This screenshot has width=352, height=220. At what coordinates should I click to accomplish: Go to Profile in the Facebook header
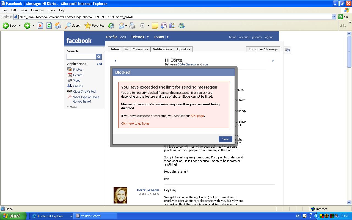pyautogui.click(x=112, y=37)
